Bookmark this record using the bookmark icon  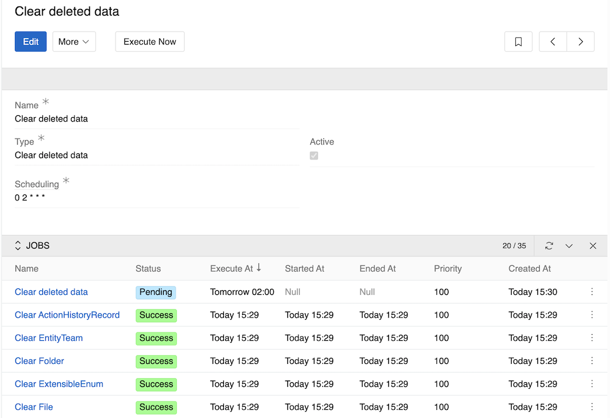518,41
